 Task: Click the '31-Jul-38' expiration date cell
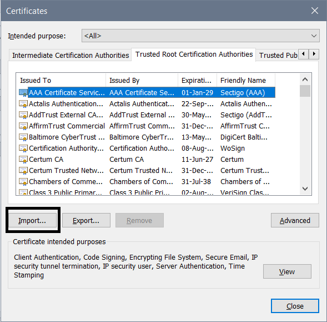[196, 182]
